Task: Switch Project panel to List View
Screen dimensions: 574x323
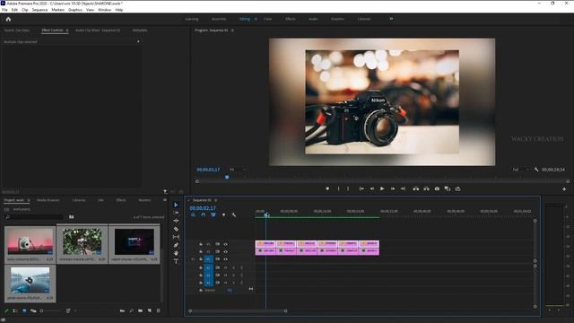Action: pyautogui.click(x=15, y=311)
